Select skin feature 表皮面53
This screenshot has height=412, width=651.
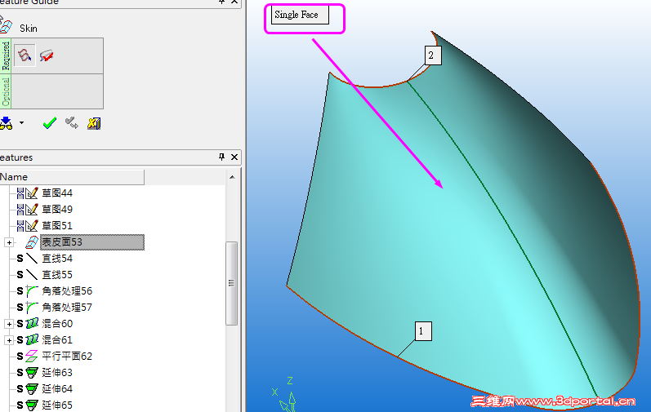(x=92, y=242)
